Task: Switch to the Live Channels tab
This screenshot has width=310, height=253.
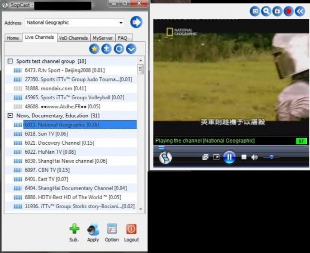Action: tap(39, 37)
